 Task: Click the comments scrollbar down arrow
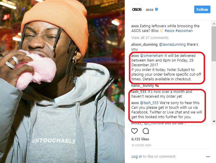(214, 121)
